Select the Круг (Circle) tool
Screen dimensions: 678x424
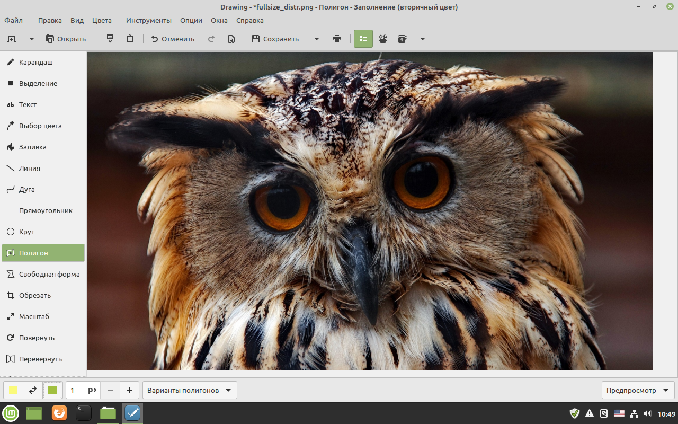26,232
